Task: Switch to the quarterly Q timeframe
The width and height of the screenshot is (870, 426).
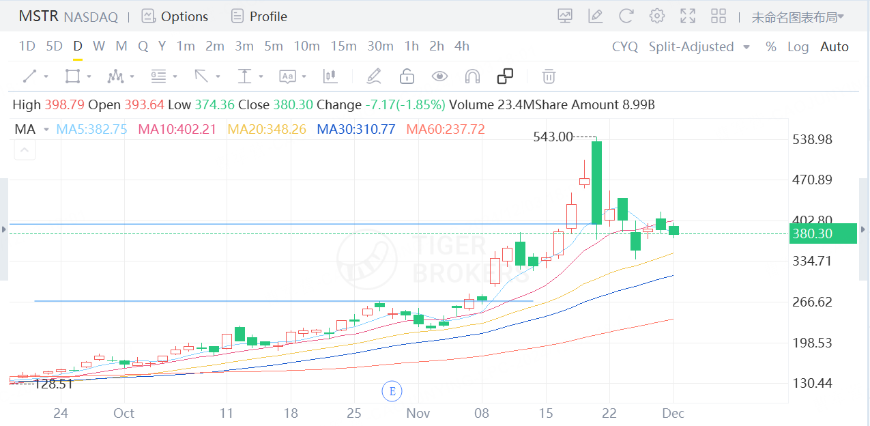Action: coord(143,46)
